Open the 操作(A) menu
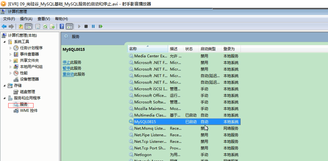328x161 pixels. coord(26,19)
